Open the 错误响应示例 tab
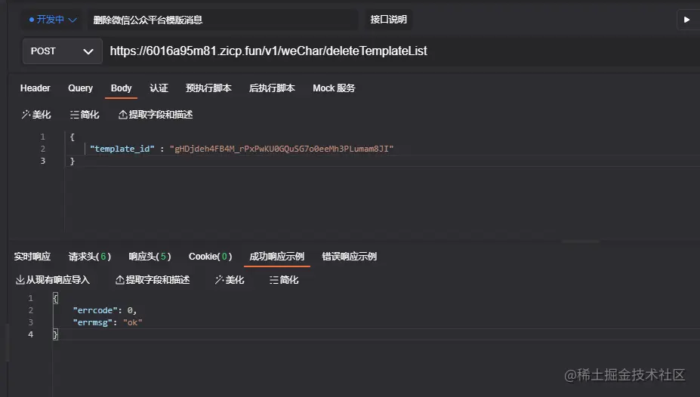This screenshot has height=397, width=700. coord(349,257)
